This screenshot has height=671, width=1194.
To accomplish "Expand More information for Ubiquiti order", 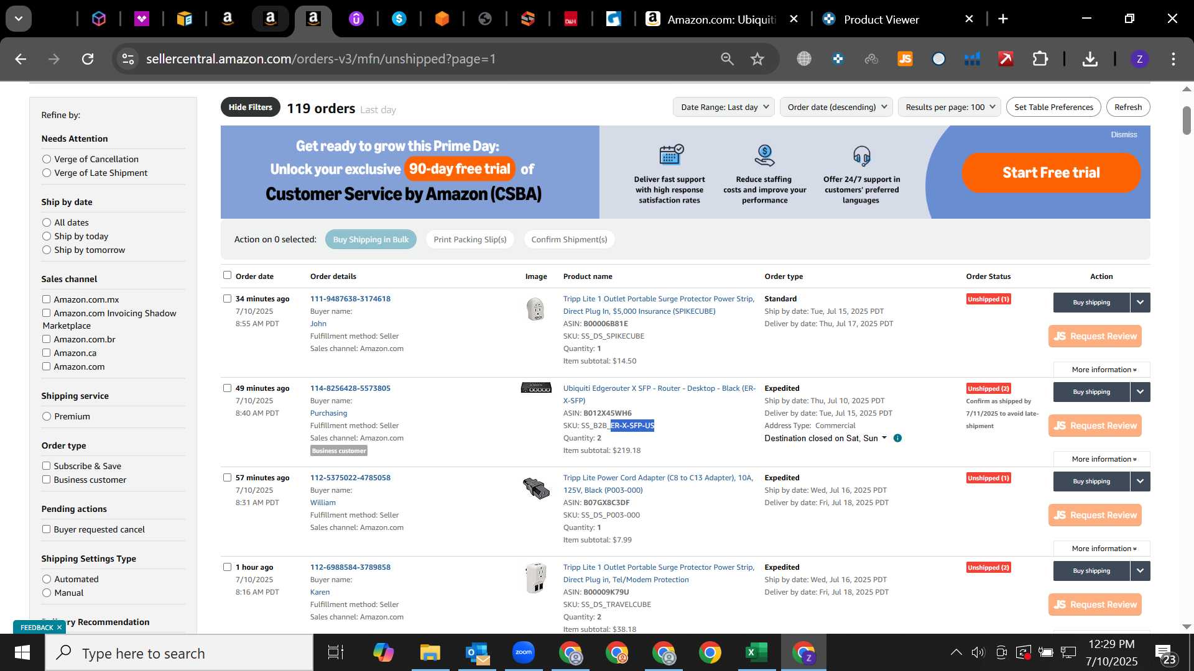I will click(x=1102, y=459).
